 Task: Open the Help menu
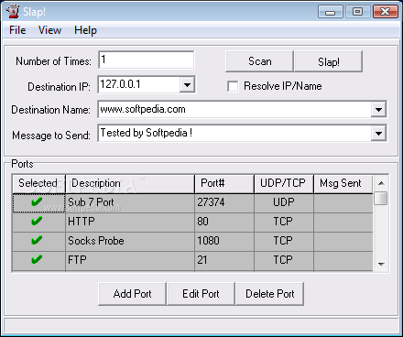(x=85, y=30)
